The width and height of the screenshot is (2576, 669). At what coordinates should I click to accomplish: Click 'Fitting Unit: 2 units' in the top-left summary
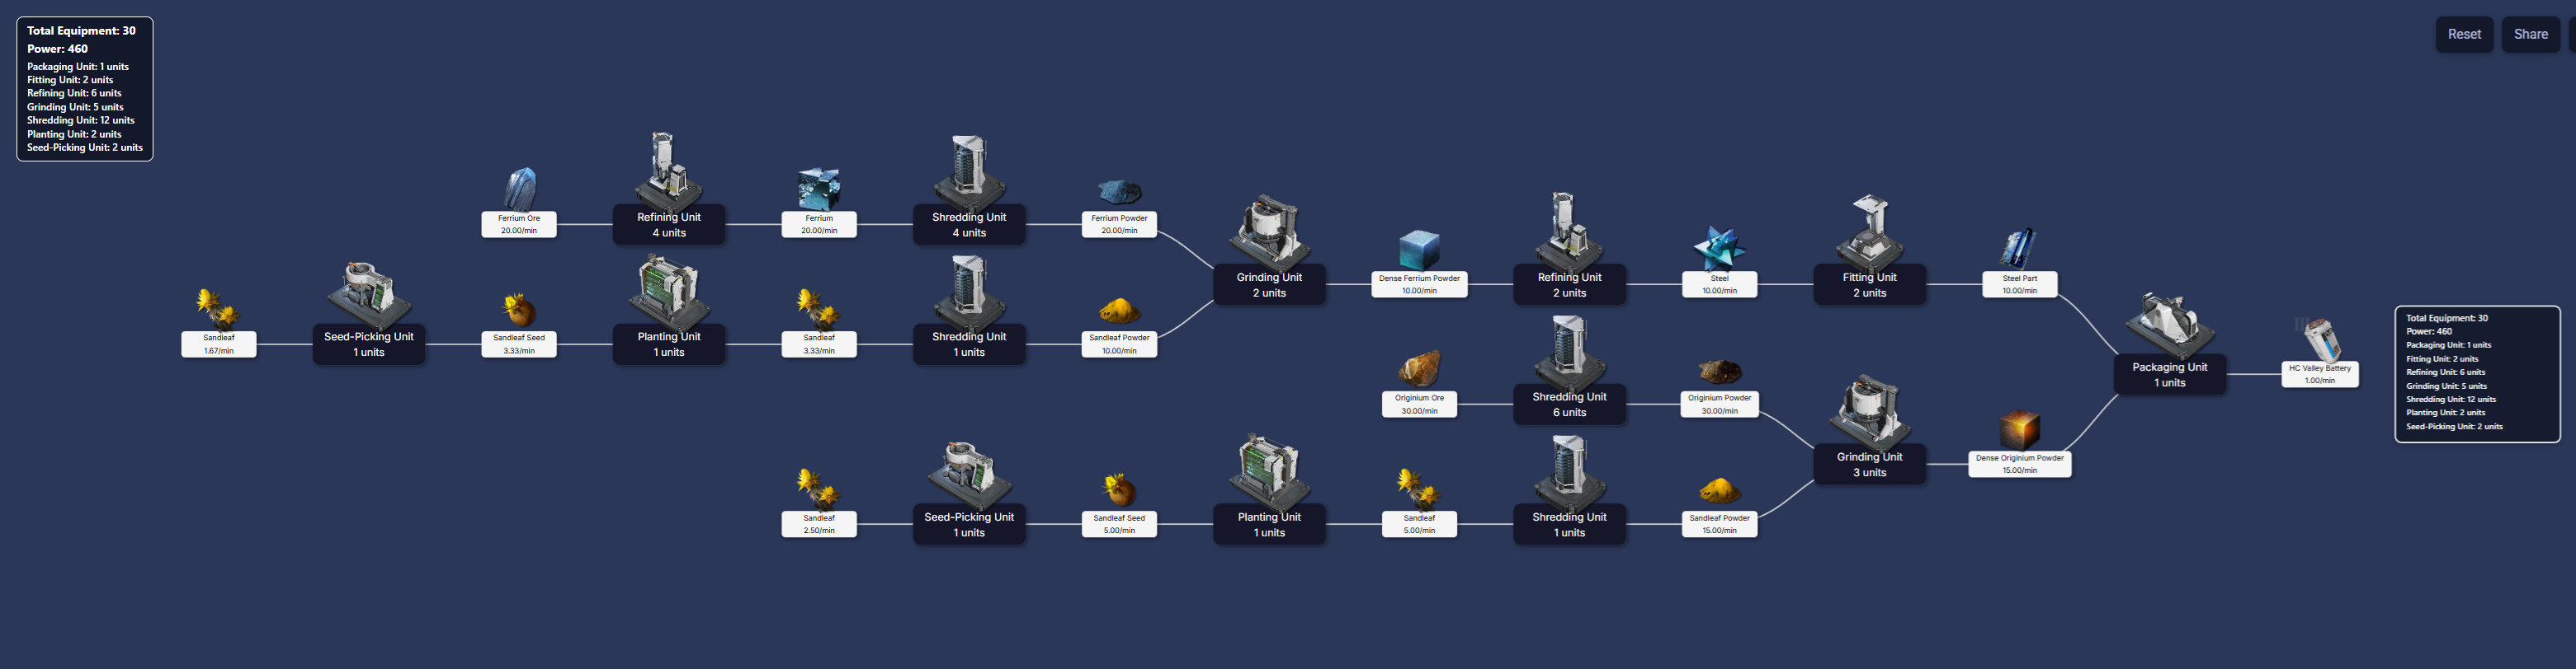pos(70,80)
